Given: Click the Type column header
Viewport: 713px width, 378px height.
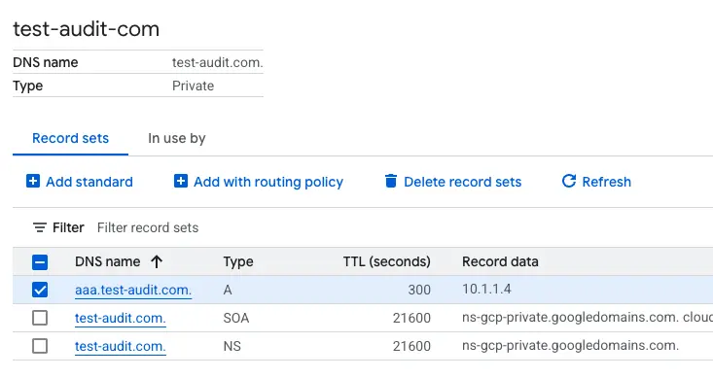Looking at the screenshot, I should pos(238,261).
